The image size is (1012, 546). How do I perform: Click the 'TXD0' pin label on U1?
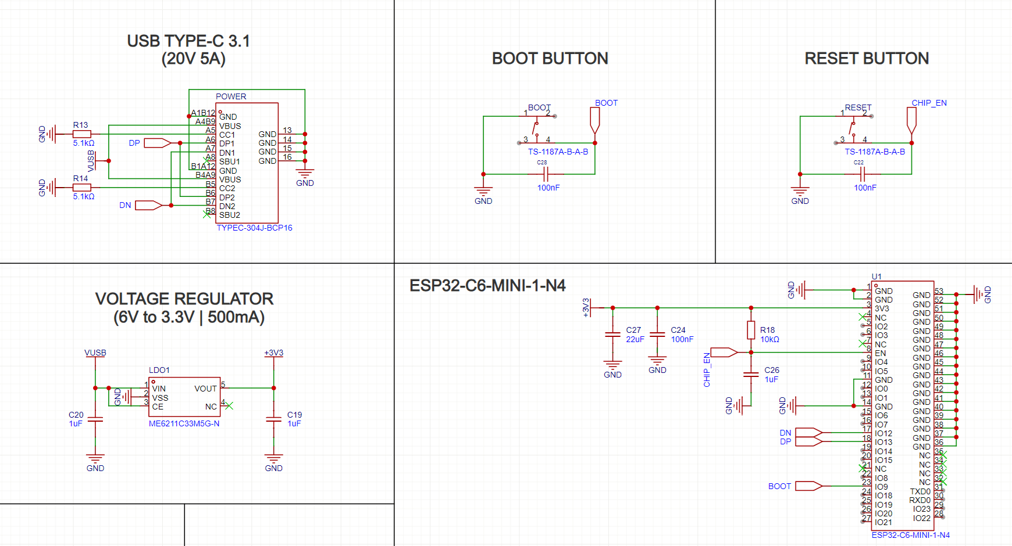pyautogui.click(x=920, y=491)
